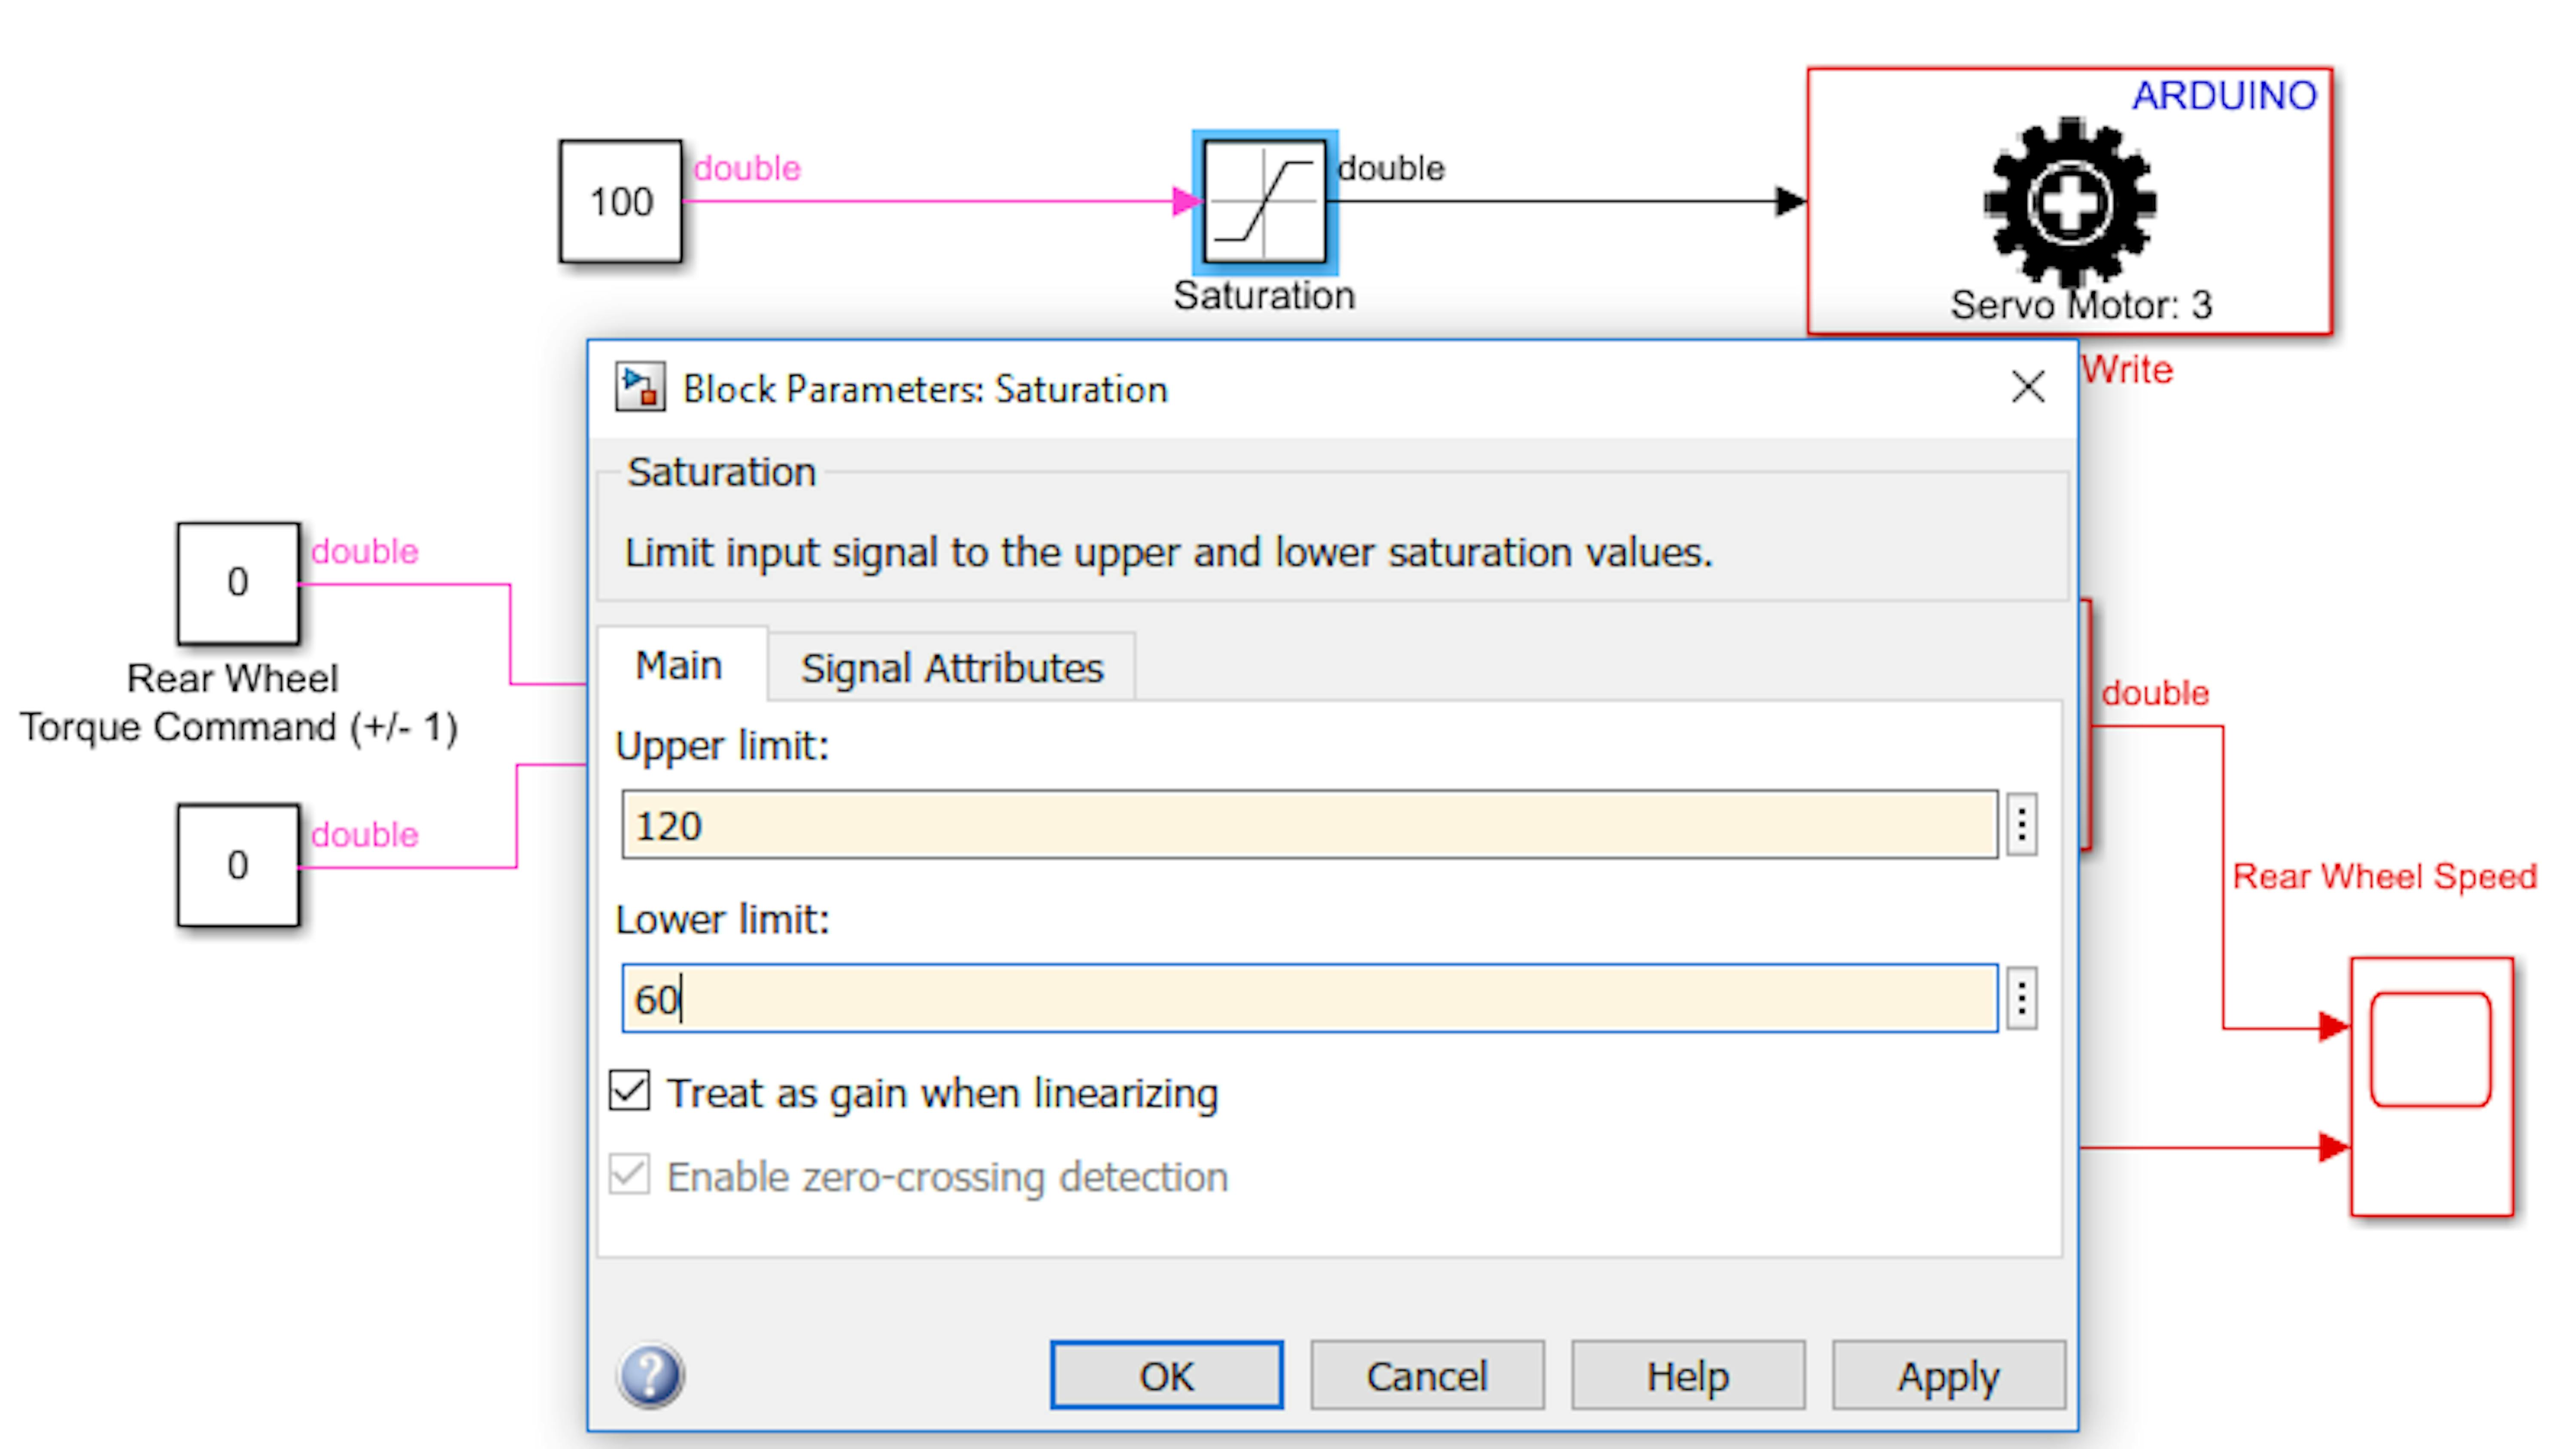Click the Servo Motor: 3 label

click(x=2081, y=305)
